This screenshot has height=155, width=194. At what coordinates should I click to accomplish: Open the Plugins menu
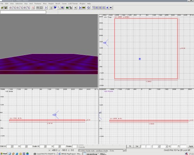(x=82, y=3)
